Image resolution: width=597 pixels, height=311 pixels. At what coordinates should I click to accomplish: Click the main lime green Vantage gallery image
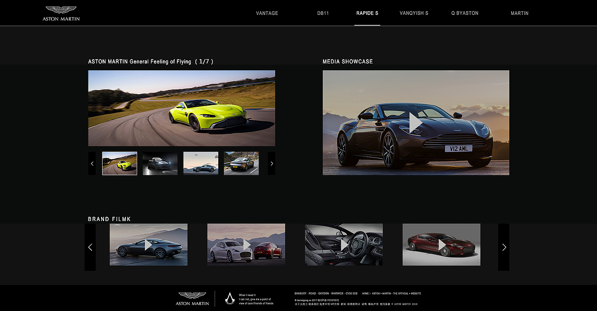click(x=181, y=108)
